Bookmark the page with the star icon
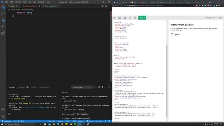 (193, 5)
